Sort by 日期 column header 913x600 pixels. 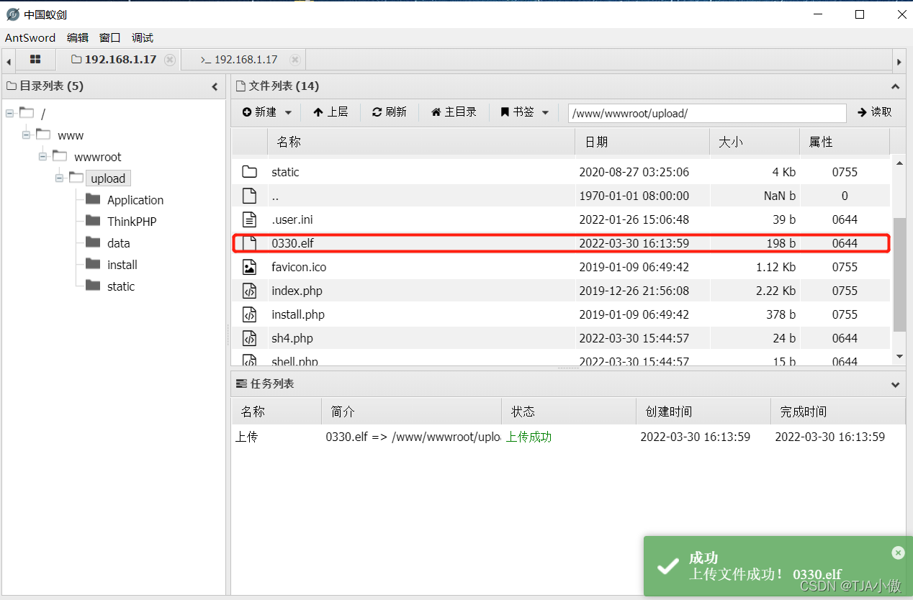coord(642,142)
